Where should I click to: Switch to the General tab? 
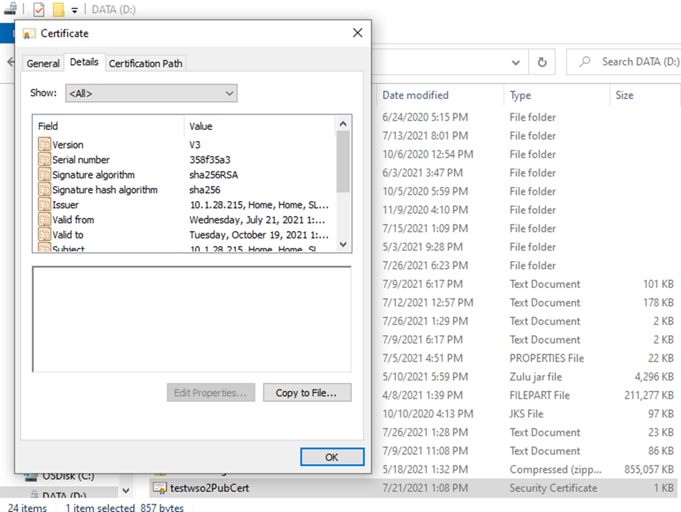(x=43, y=63)
